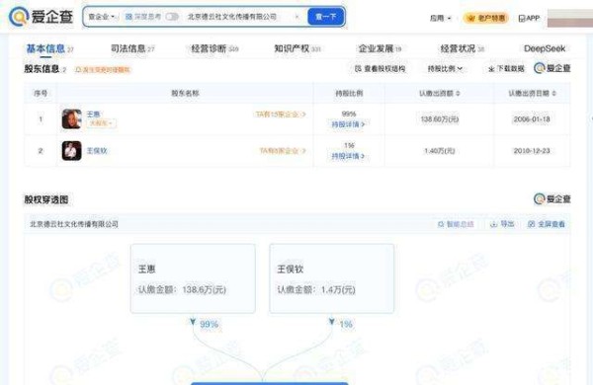Sort by 认缴出资日期 column header
593x385 pixels.
click(x=532, y=94)
